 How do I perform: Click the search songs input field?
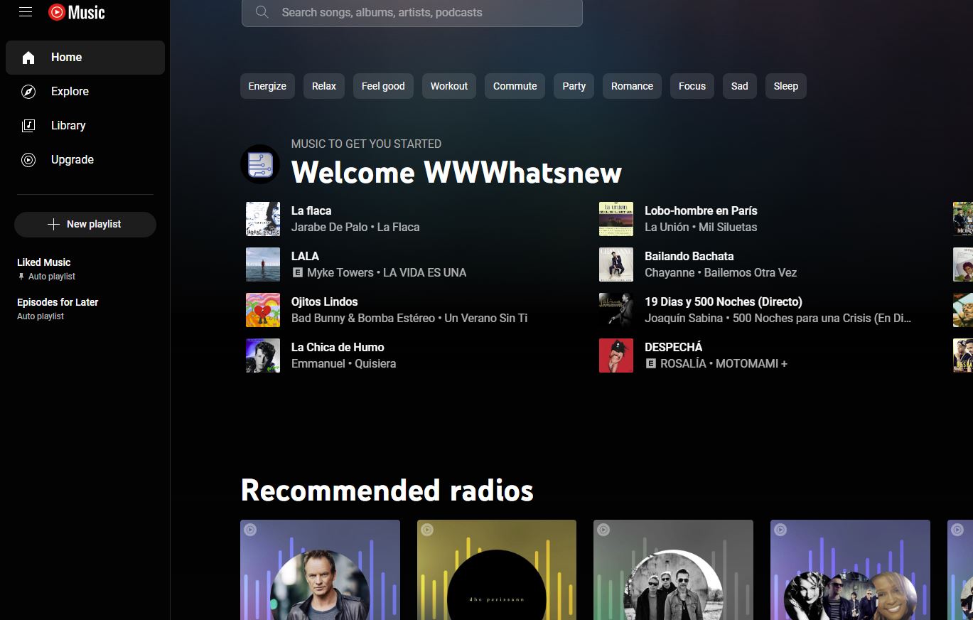(x=412, y=12)
